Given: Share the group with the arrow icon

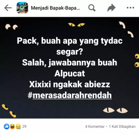Looking at the screenshot, I should coord(111,8).
